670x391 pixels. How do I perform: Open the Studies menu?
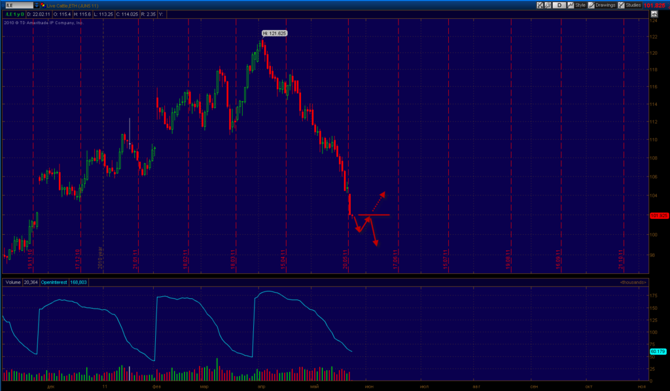629,5
